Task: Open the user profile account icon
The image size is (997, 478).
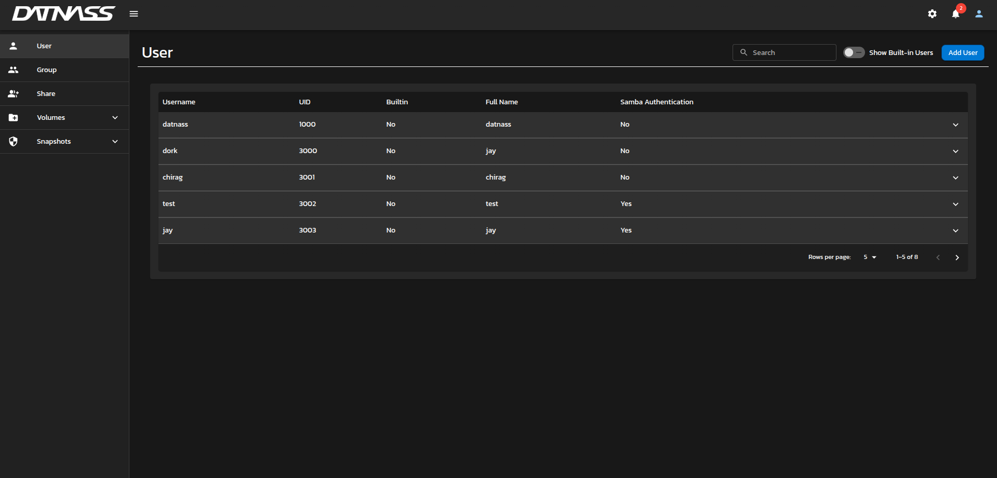Action: [x=979, y=14]
